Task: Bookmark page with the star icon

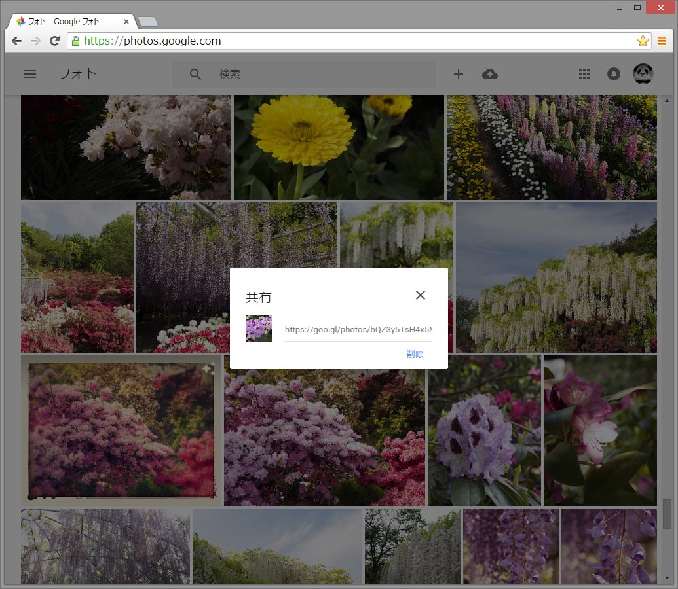Action: point(643,41)
